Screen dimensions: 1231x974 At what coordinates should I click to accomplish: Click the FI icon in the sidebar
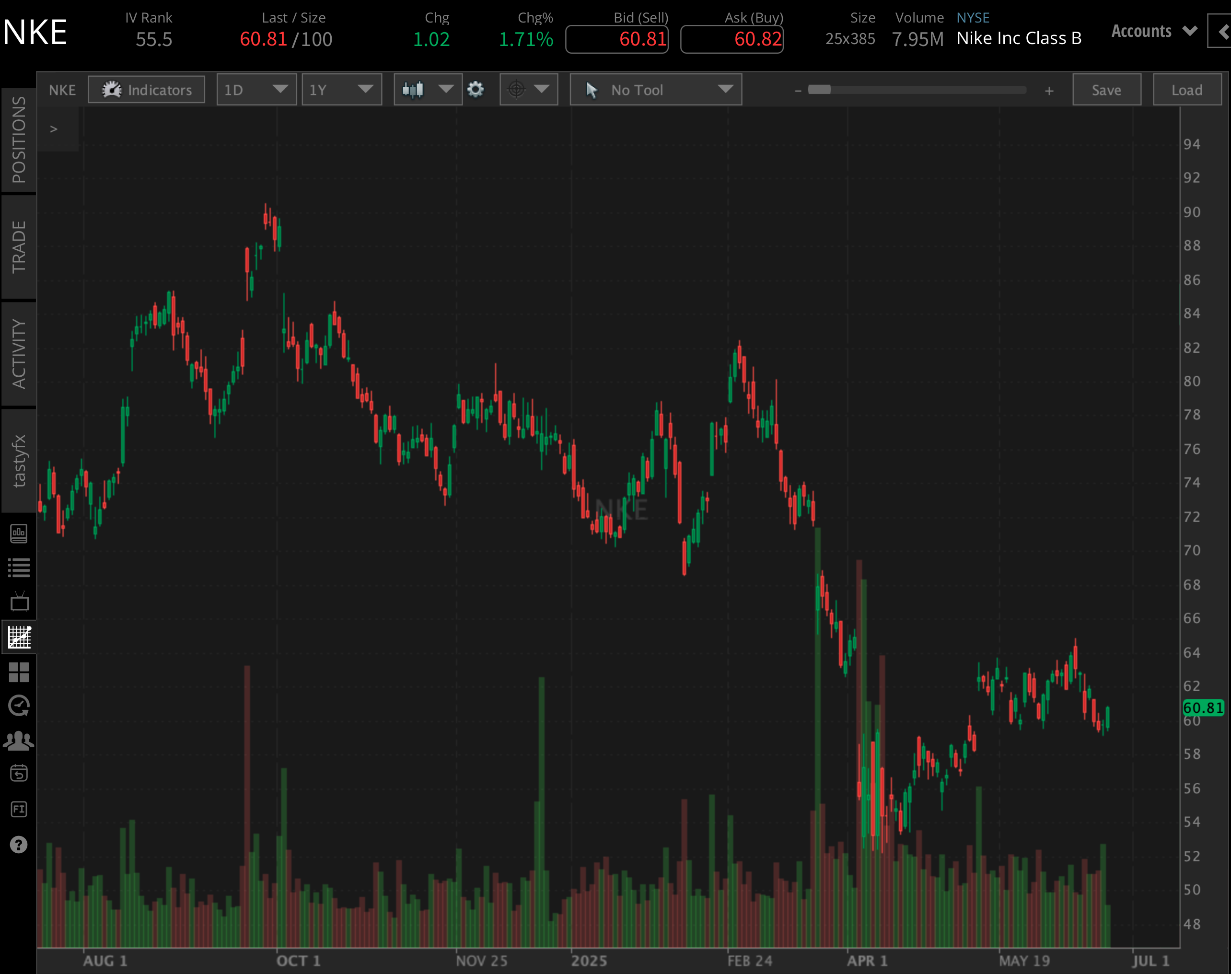tap(20, 809)
